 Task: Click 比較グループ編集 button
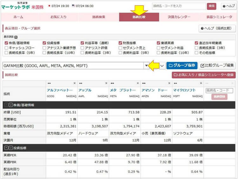coord(217,65)
